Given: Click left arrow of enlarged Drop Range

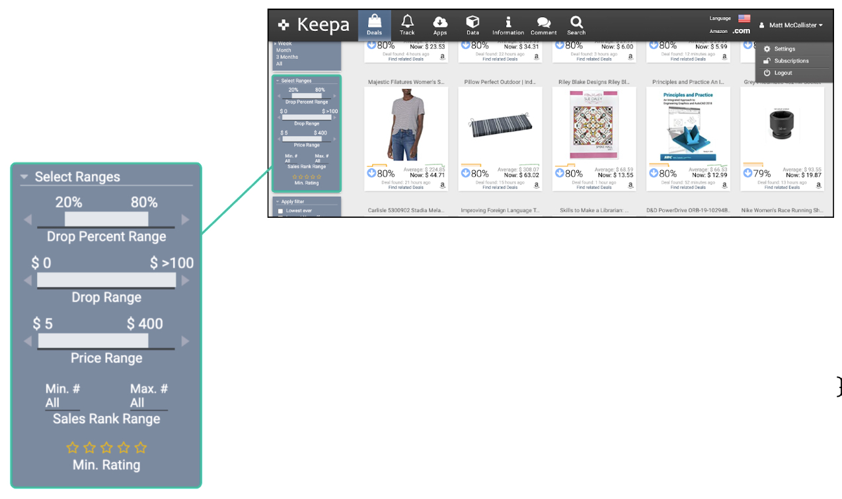Looking at the screenshot, I should (28, 281).
